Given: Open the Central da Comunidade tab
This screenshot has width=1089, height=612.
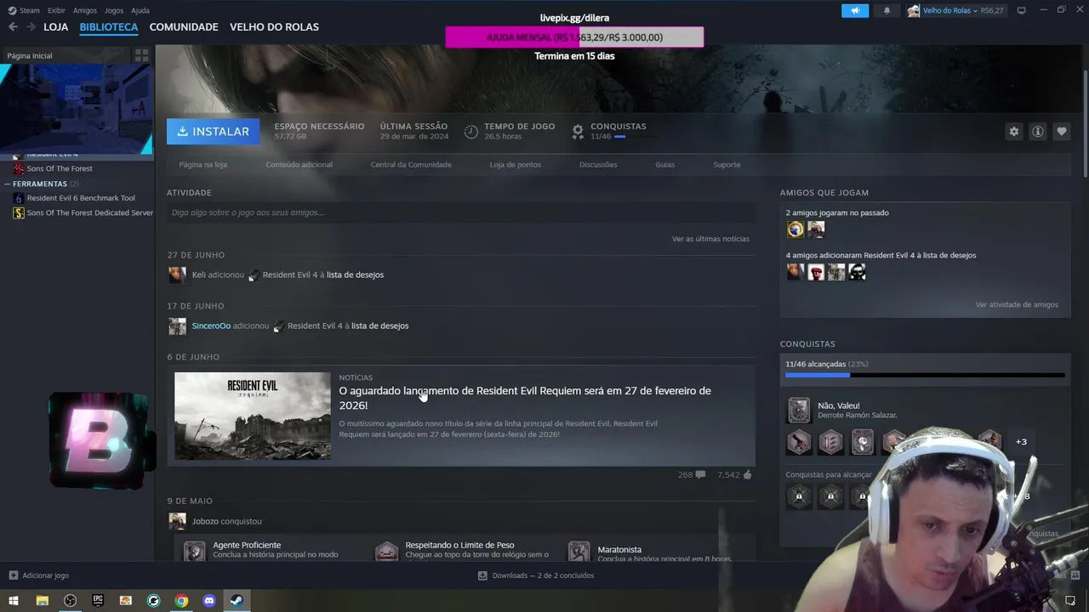Looking at the screenshot, I should (x=411, y=164).
